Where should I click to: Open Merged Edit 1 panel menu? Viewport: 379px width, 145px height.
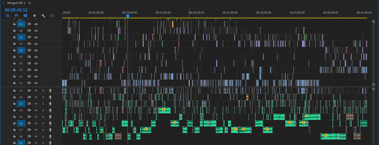click(29, 3)
